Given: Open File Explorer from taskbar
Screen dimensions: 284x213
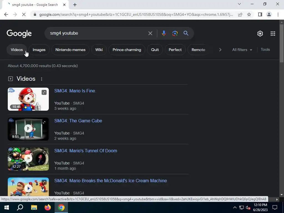Looking at the screenshot, I should point(34,207).
